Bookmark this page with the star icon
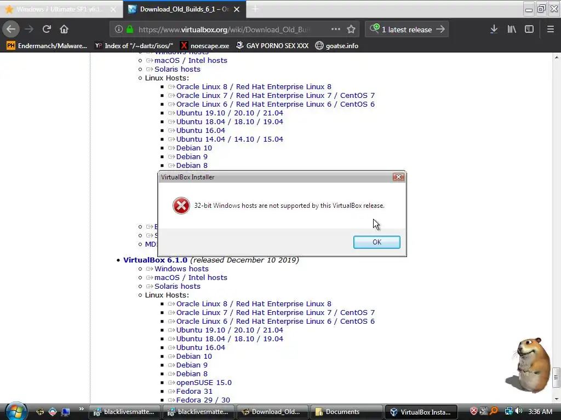Image resolution: width=561 pixels, height=420 pixels. (x=351, y=30)
